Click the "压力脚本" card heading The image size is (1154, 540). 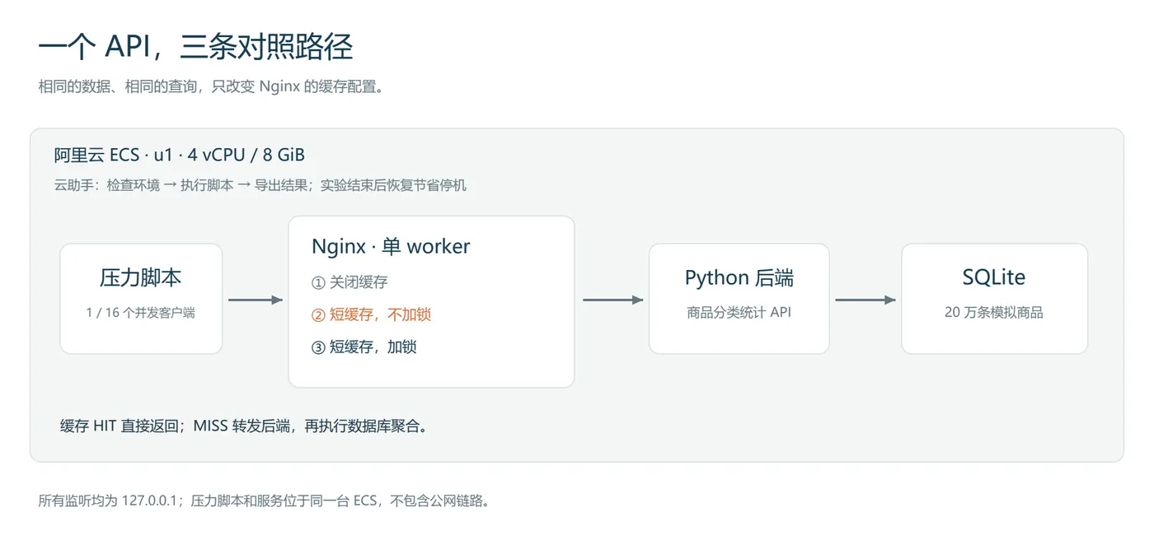[x=141, y=278]
